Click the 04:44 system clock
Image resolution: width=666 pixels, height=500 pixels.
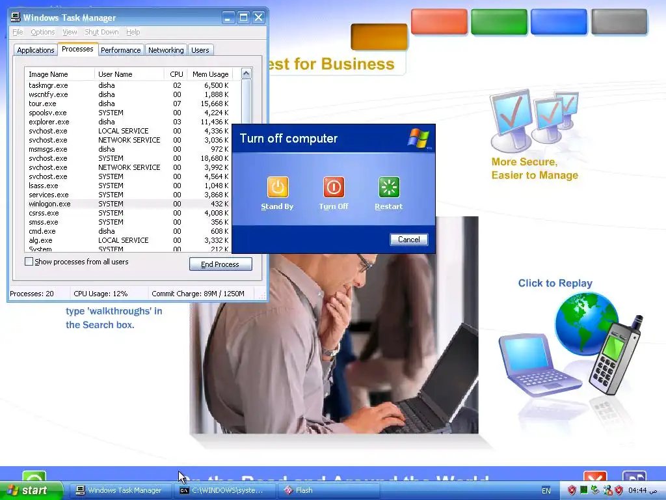click(x=643, y=490)
